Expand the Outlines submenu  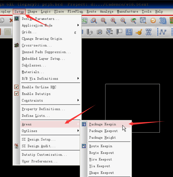click(50, 131)
